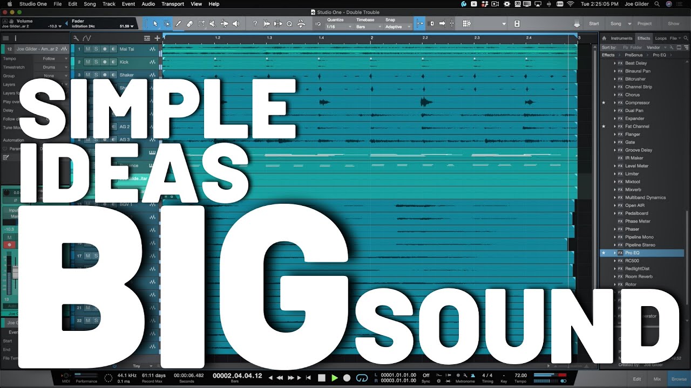Viewport: 691px width, 388px height.
Task: Sort browser by Vendor
Action: pos(653,47)
